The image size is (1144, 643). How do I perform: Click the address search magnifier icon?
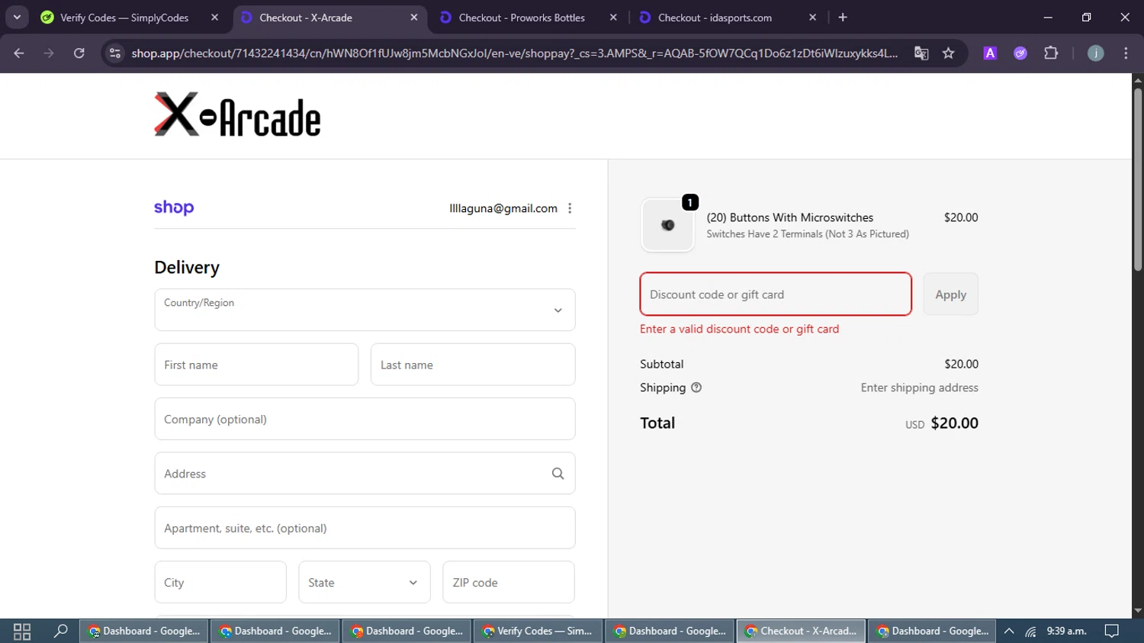558,474
